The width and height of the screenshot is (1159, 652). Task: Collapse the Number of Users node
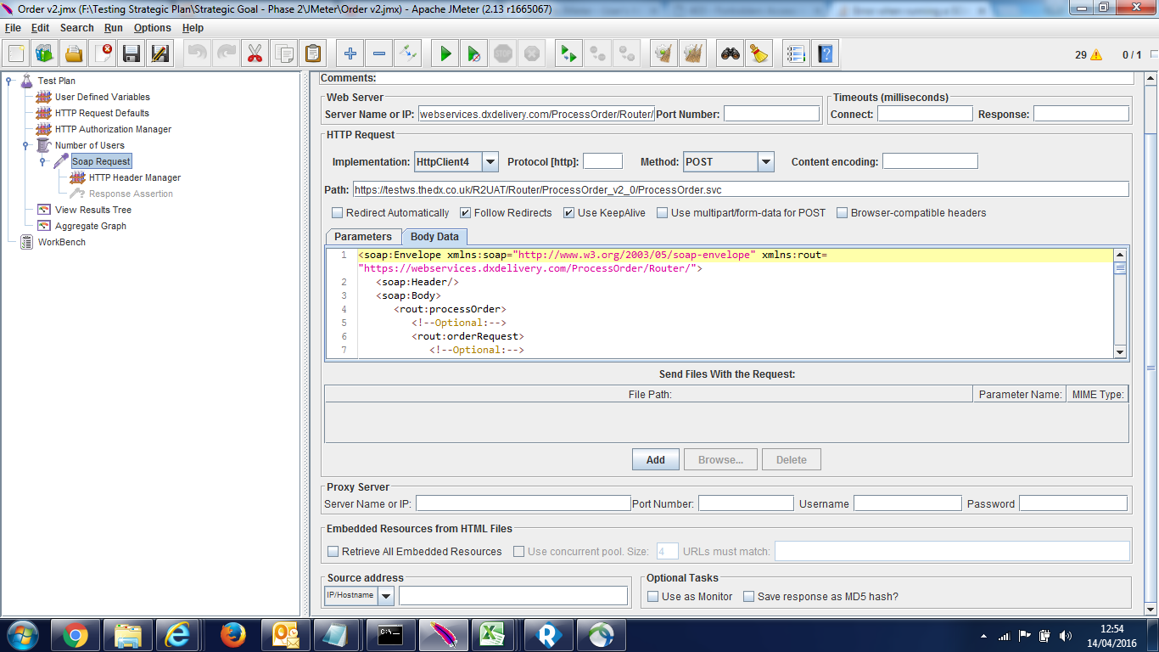[26, 146]
